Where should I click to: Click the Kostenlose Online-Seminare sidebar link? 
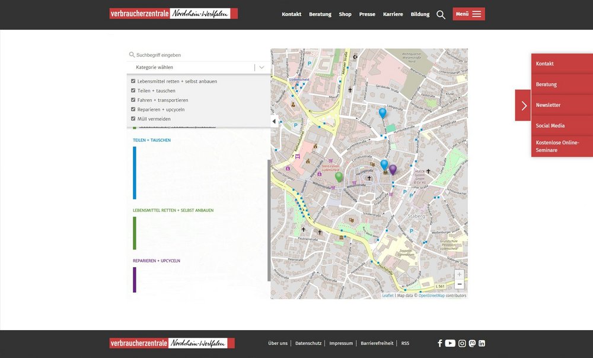557,146
